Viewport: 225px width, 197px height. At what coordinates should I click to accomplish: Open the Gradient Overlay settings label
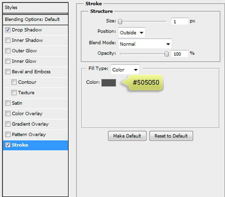pos(30,124)
